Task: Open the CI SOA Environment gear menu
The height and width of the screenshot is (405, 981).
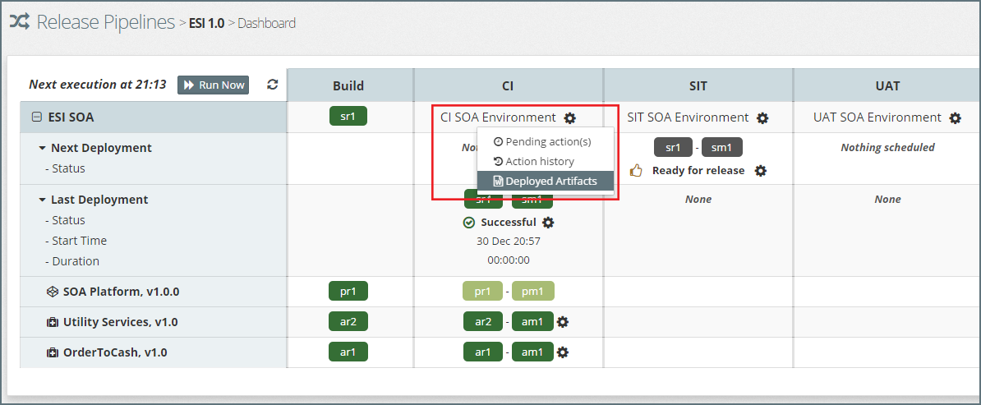Action: (x=570, y=118)
